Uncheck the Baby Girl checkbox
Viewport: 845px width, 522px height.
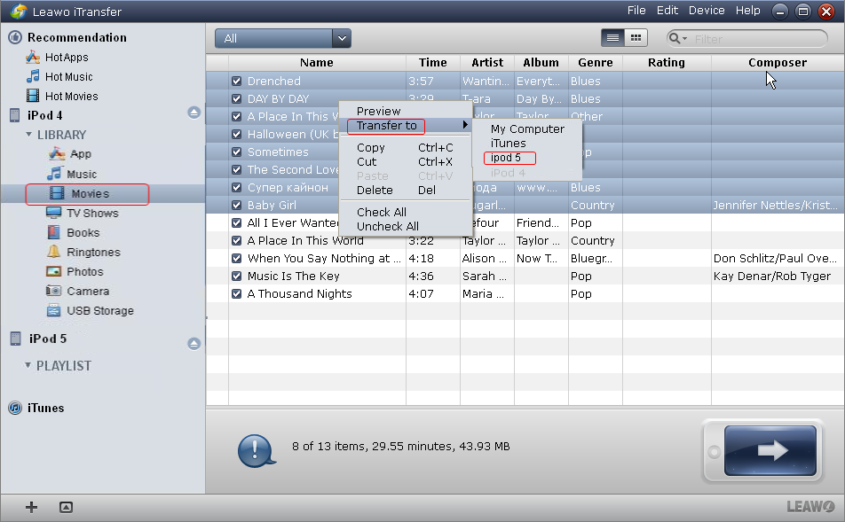coord(236,205)
